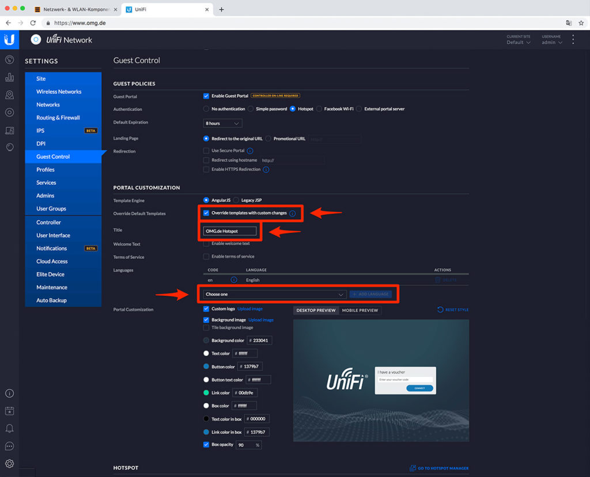Click info icon next to Override templates option
The height and width of the screenshot is (477, 590).
pyautogui.click(x=292, y=213)
